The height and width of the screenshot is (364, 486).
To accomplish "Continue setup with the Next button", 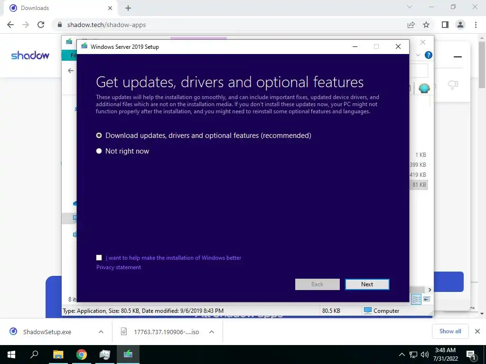I will [367, 284].
